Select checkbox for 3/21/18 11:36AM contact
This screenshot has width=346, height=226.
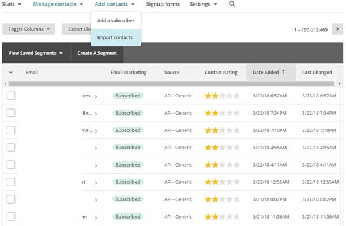(x=11, y=217)
